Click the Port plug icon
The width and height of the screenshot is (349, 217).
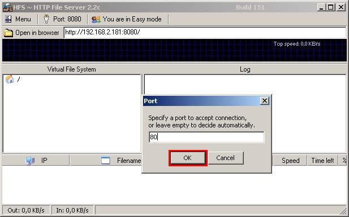[x=46, y=19]
